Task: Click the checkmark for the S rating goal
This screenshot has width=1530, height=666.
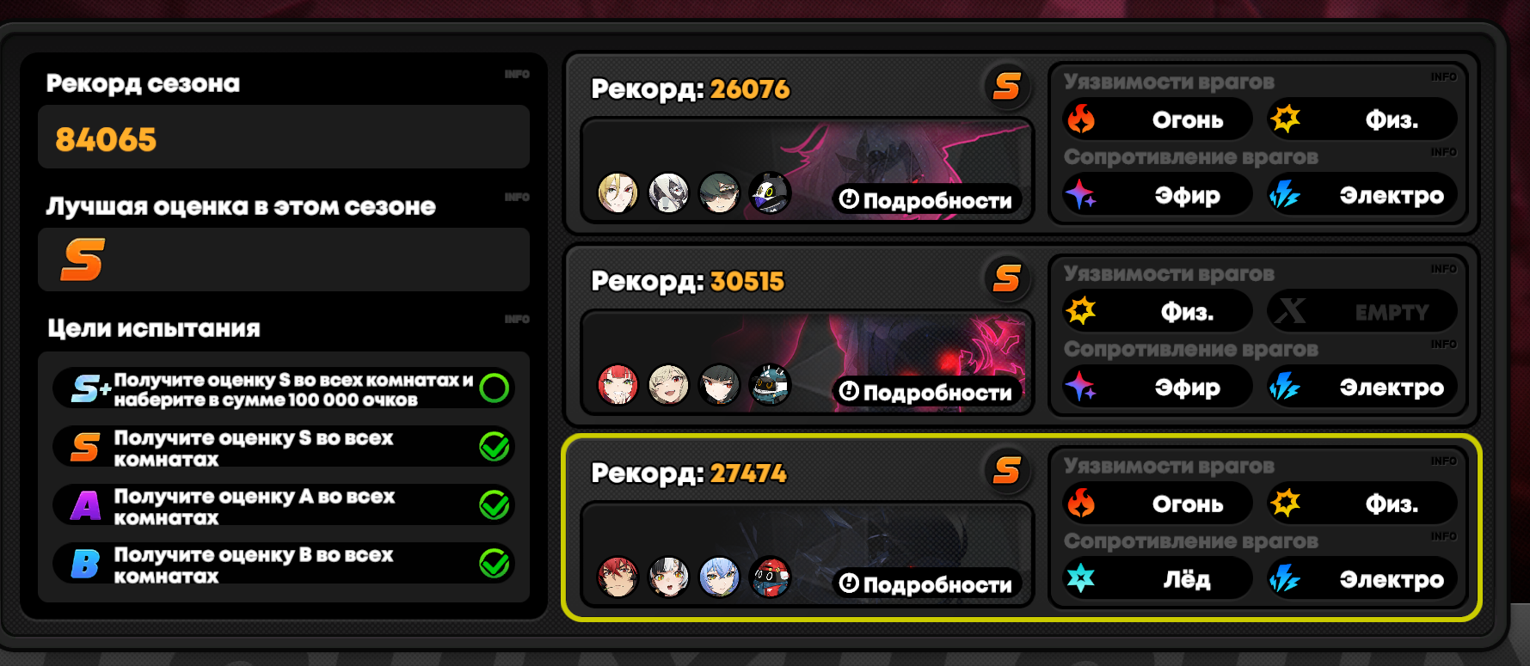Action: (495, 446)
